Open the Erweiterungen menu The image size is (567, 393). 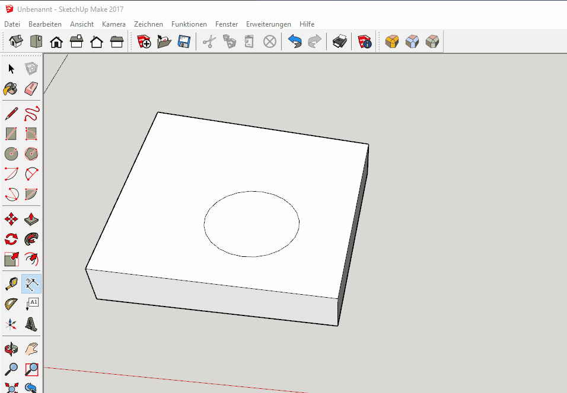point(269,24)
